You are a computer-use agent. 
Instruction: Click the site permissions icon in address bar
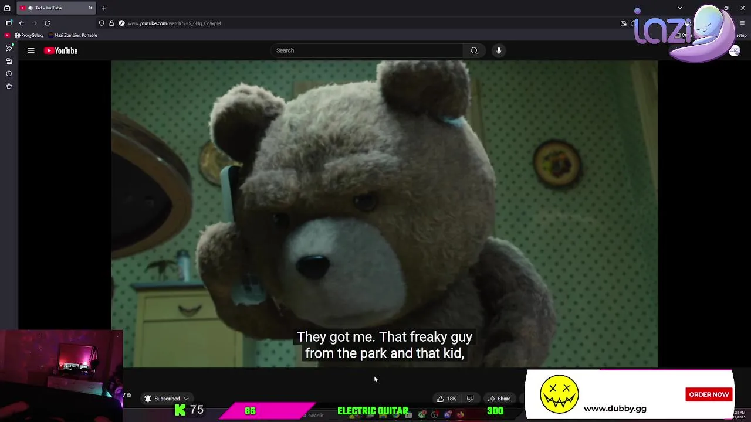pyautogui.click(x=121, y=23)
